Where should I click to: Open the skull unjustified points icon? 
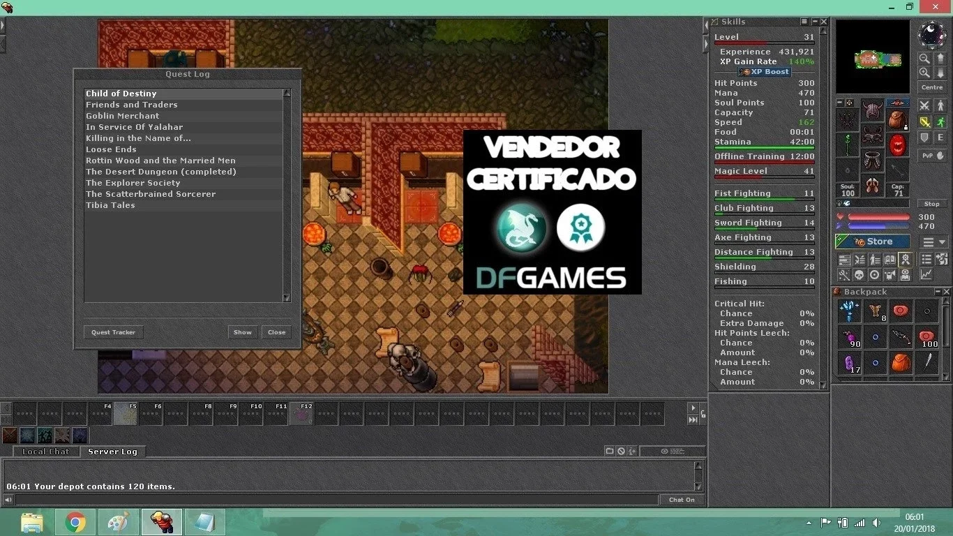pyautogui.click(x=860, y=274)
